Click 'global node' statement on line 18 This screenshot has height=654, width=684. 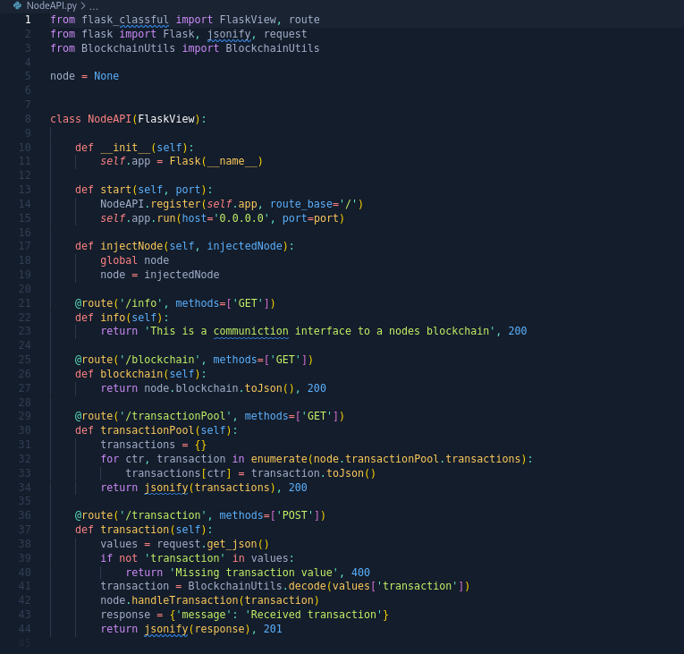135,260
